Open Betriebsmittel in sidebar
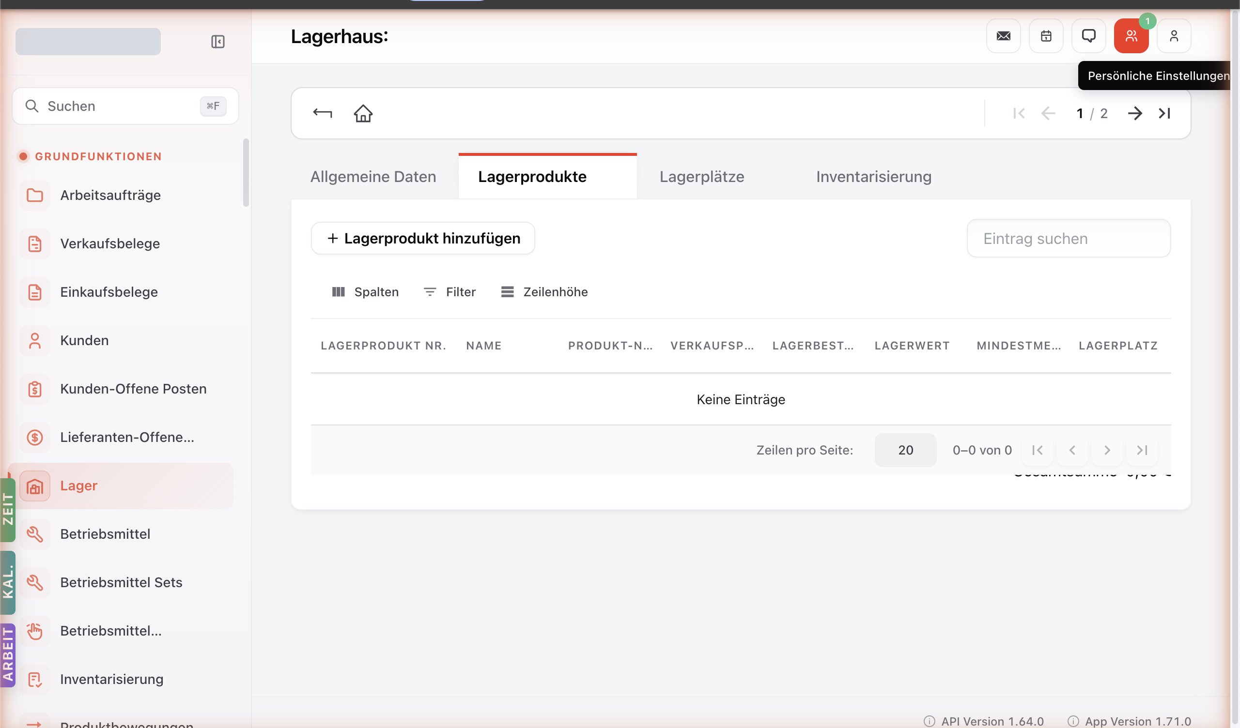 121,534
